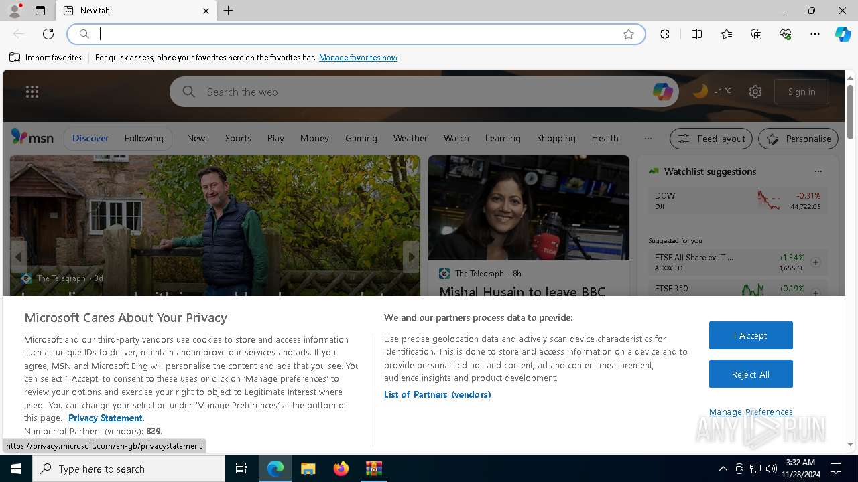The width and height of the screenshot is (858, 482).
Task: Show hidden system tray icons
Action: pos(723,469)
